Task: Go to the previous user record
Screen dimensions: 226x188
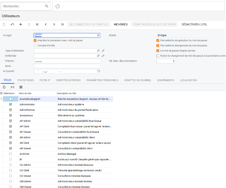Action: 45,25
